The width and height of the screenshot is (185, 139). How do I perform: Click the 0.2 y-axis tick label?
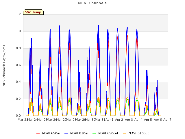click(18, 99)
